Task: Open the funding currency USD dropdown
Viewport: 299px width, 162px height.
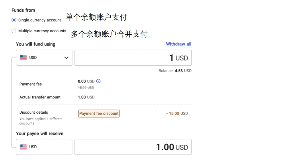Action: point(44,58)
